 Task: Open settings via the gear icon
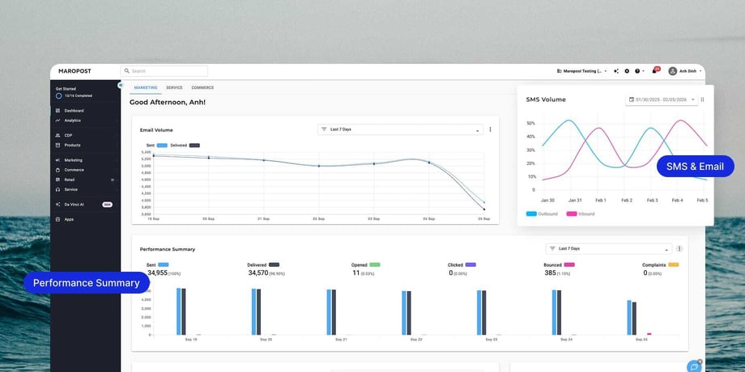tap(627, 71)
